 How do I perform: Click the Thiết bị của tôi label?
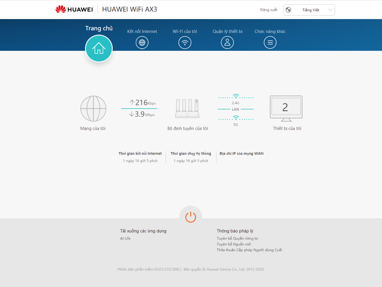pos(287,129)
